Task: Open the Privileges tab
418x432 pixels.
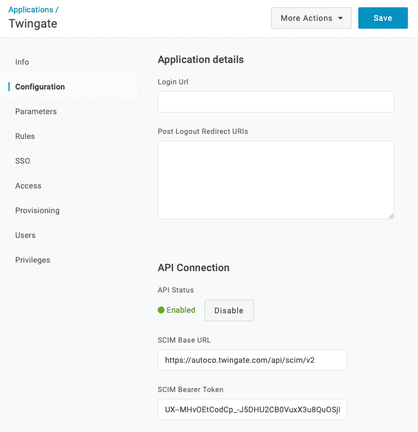Action: coord(33,260)
